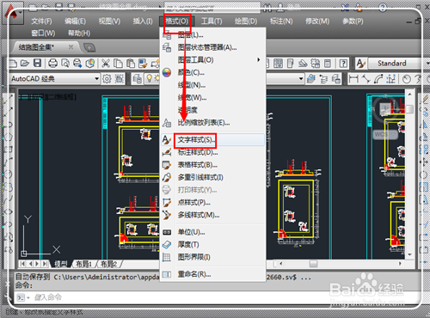
Task: Choose 文字样式(S)... from the Format menu
Action: [x=212, y=140]
